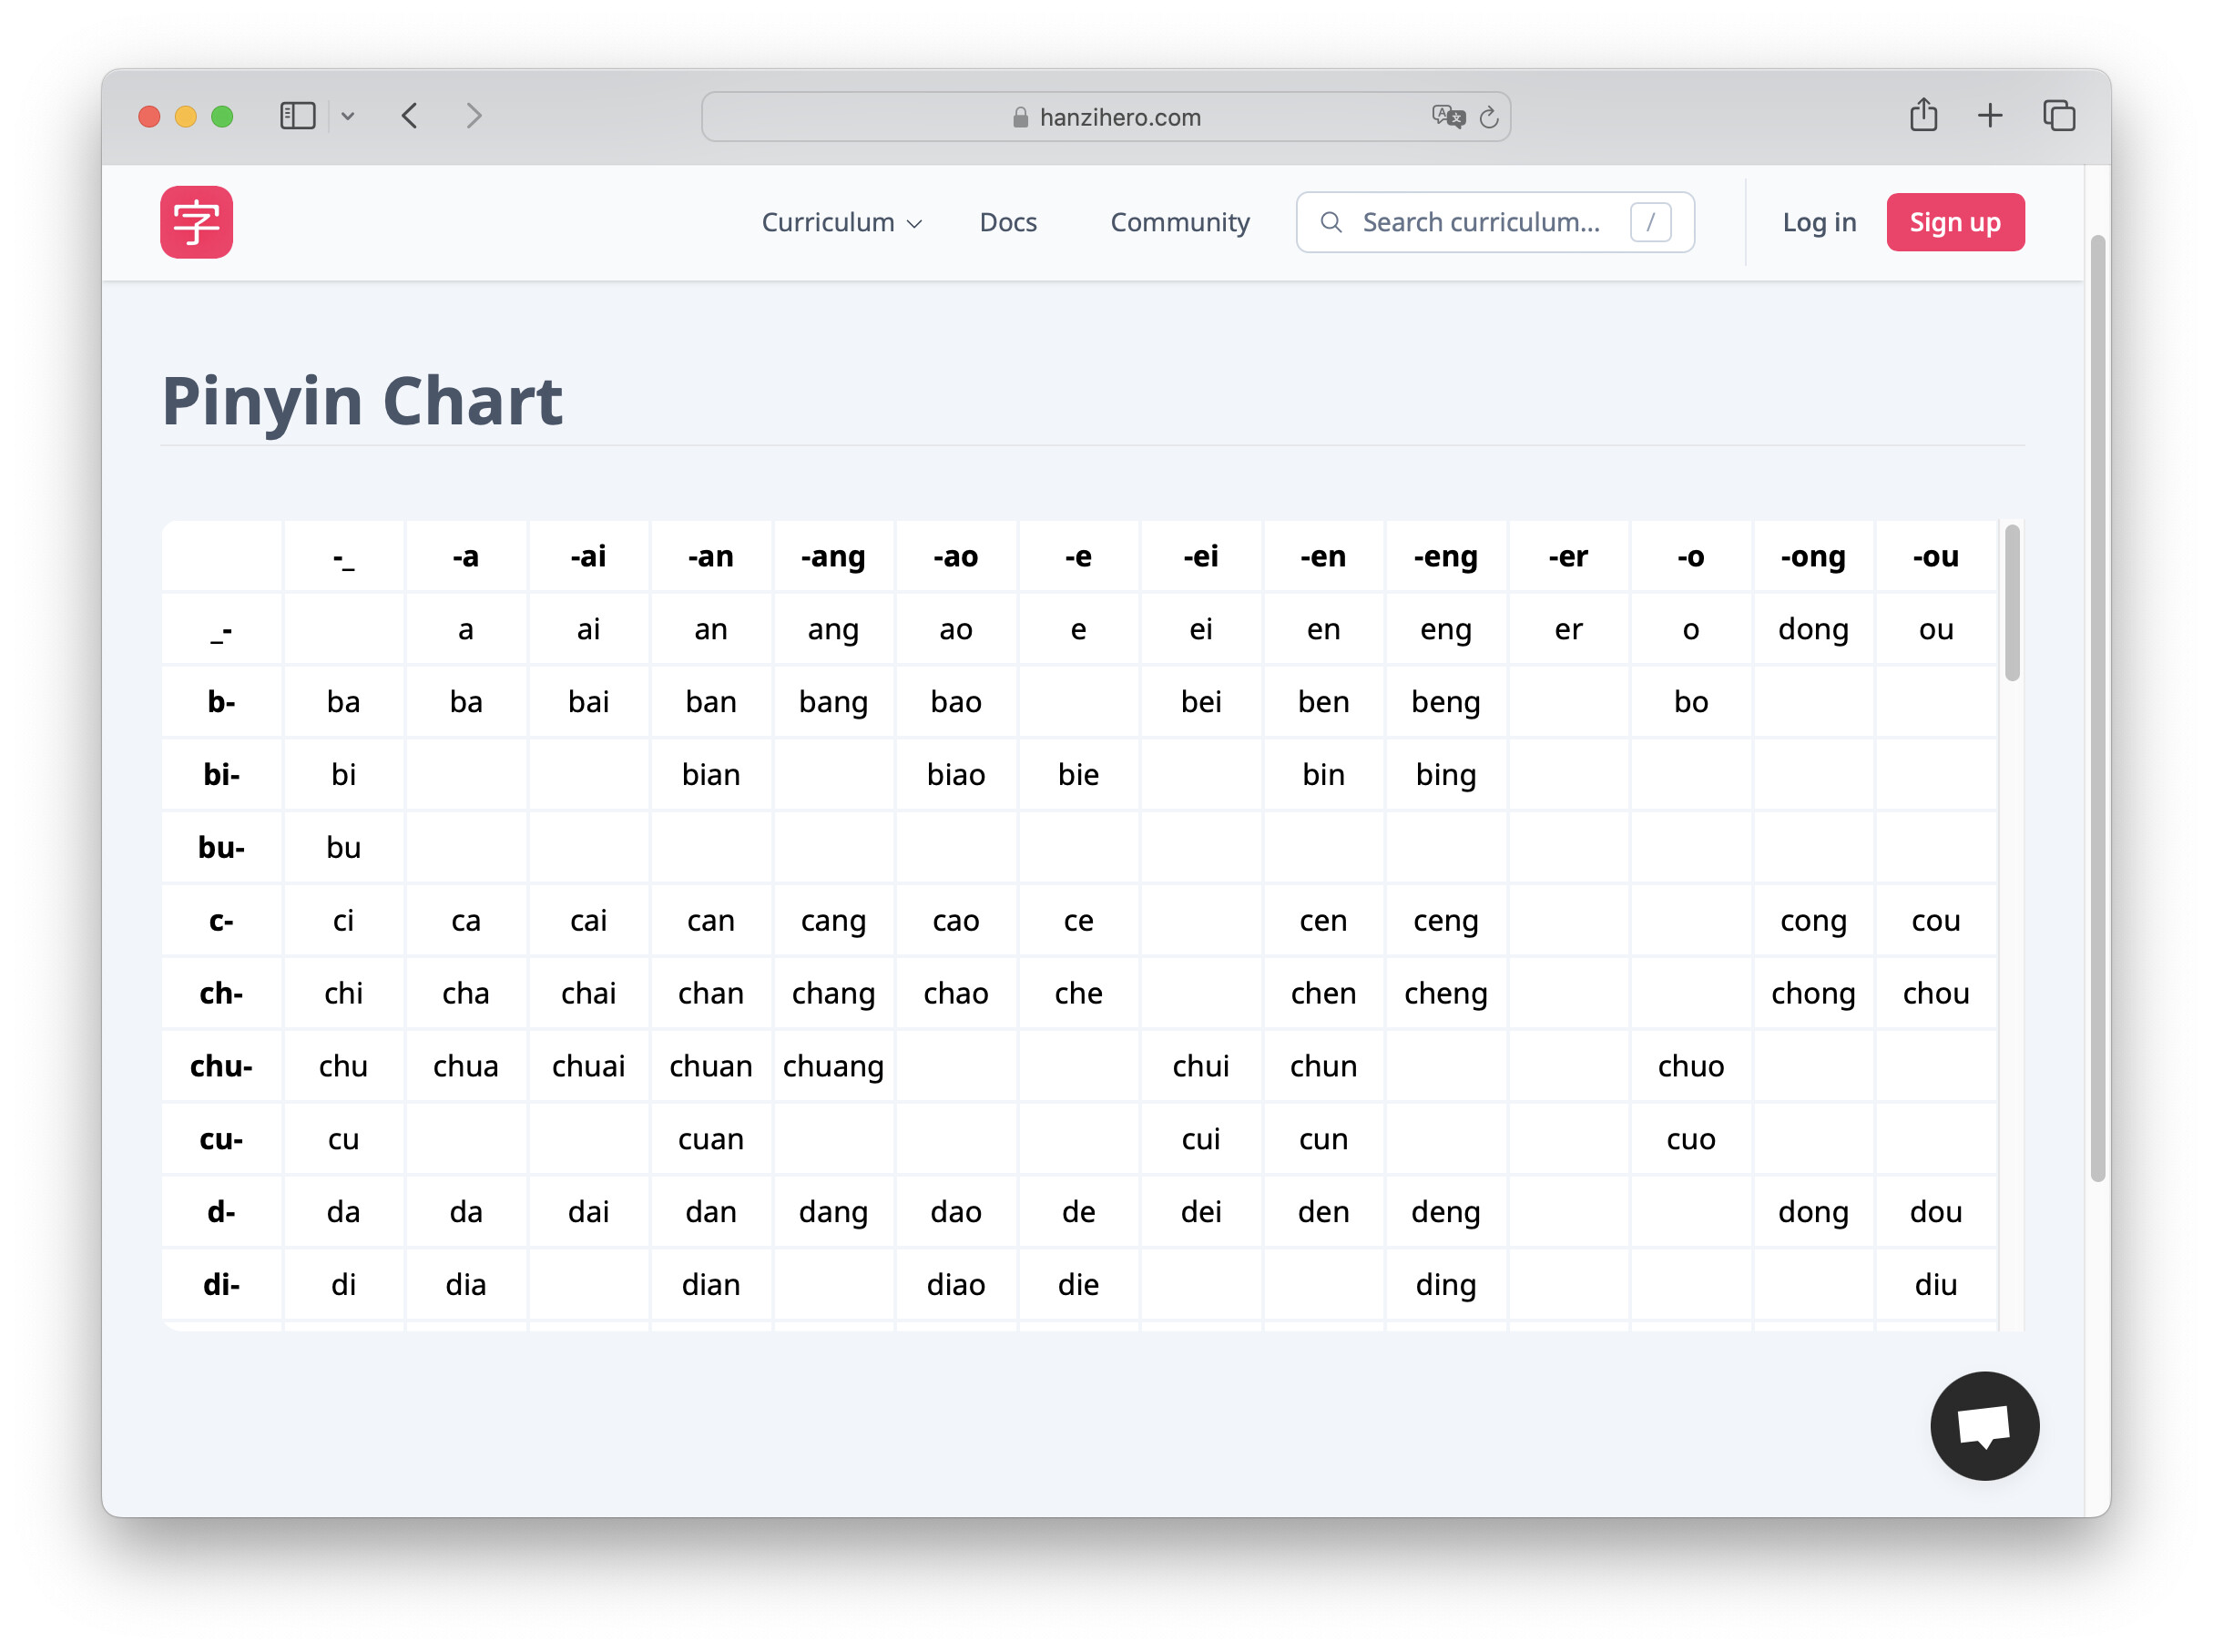Select the 'ding' cell
Viewport: 2213px width, 1652px height.
tap(1445, 1284)
